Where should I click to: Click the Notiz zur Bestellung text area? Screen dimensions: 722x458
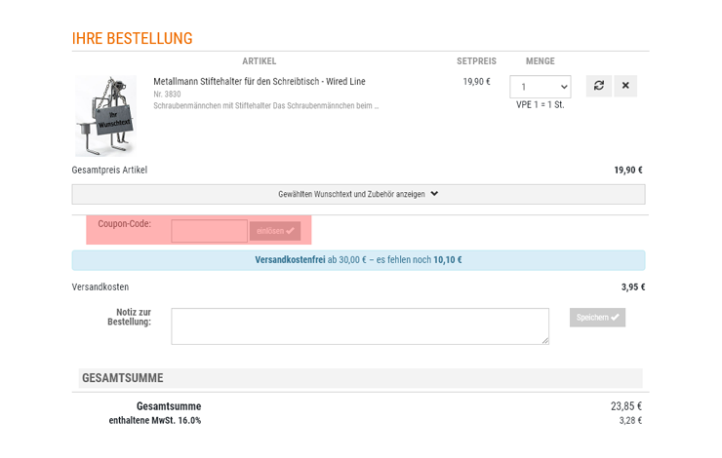pos(360,326)
